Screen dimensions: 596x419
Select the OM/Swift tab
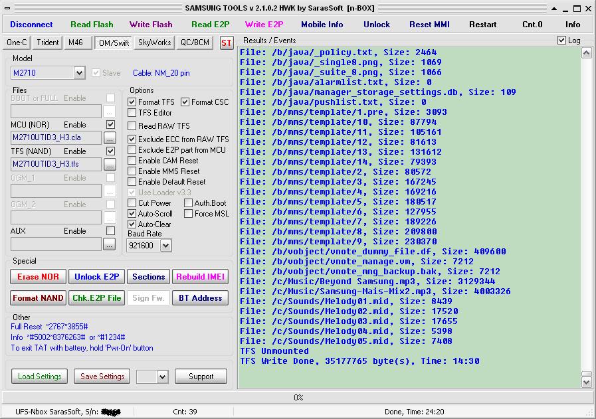(114, 43)
